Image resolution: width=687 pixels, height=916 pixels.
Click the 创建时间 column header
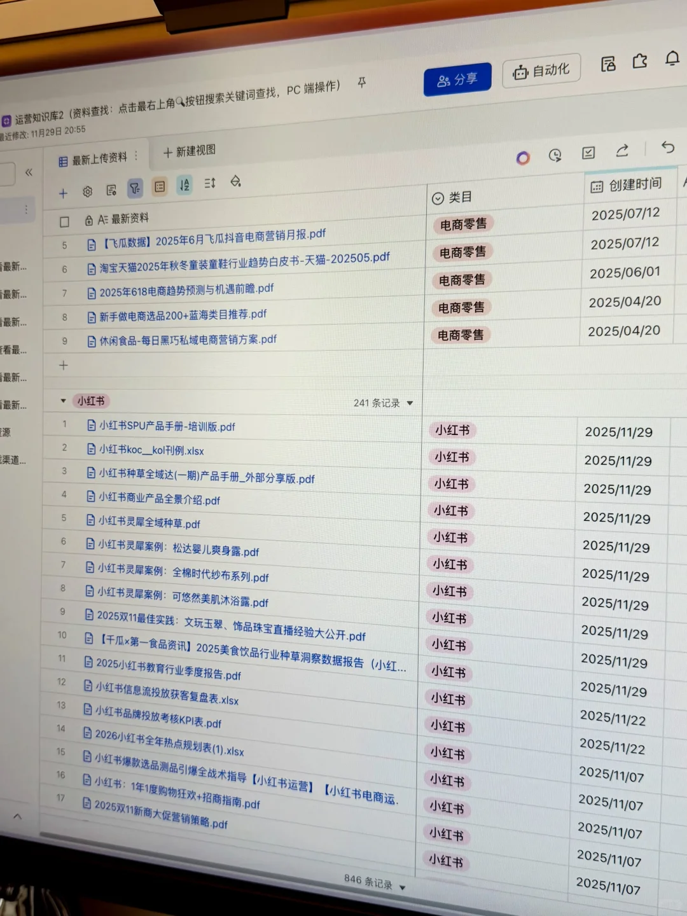[x=630, y=184]
